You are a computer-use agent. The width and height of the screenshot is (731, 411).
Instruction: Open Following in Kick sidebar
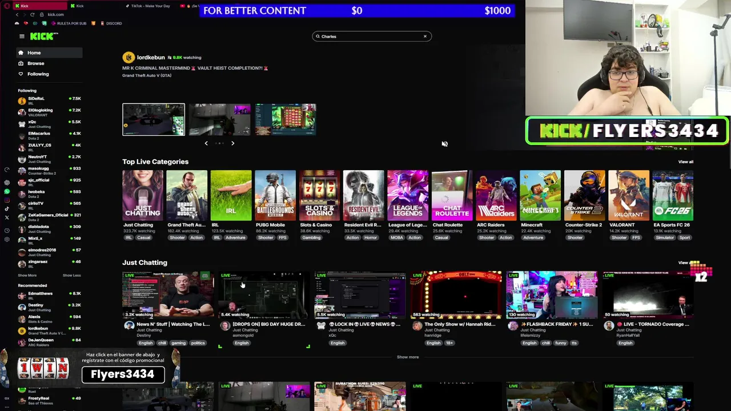50,74
